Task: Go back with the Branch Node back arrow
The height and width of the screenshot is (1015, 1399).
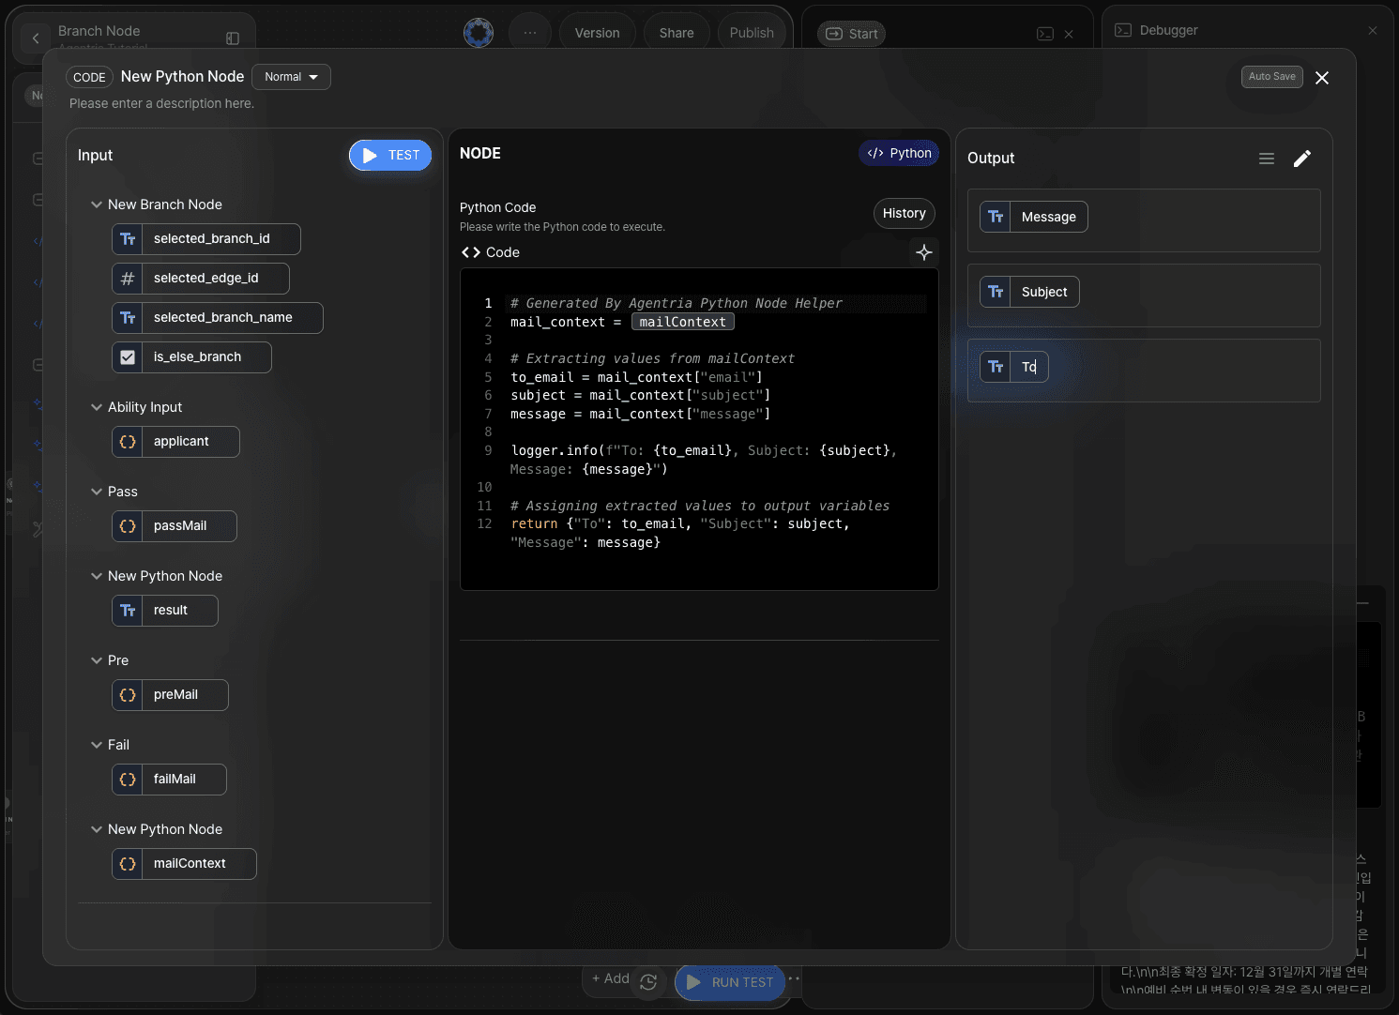Action: pos(36,38)
